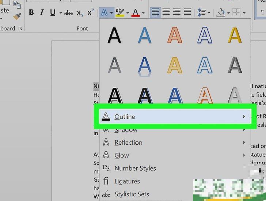Expand the font color dropdown arrow
This screenshot has width=266, height=201.
143,13
